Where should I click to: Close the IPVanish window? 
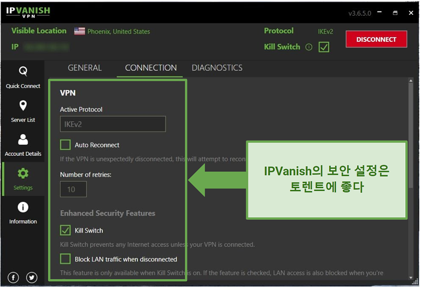(x=411, y=13)
